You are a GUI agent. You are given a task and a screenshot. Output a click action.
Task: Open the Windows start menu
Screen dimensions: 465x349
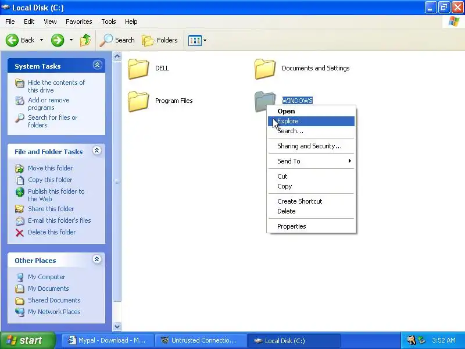point(27,340)
